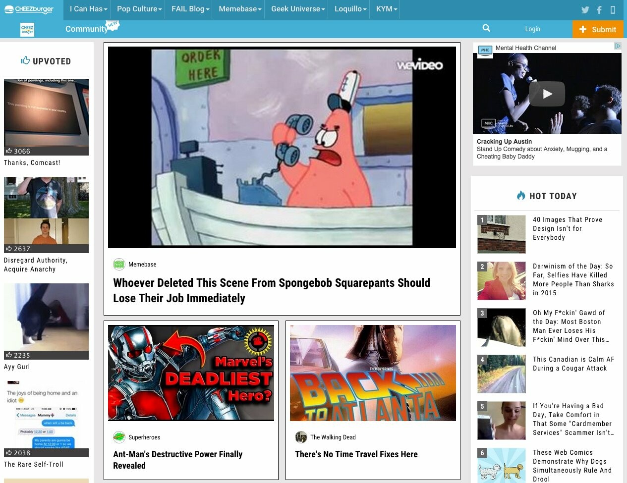Click Hot Today thumbnail number 1
The width and height of the screenshot is (627, 483).
[502, 234]
